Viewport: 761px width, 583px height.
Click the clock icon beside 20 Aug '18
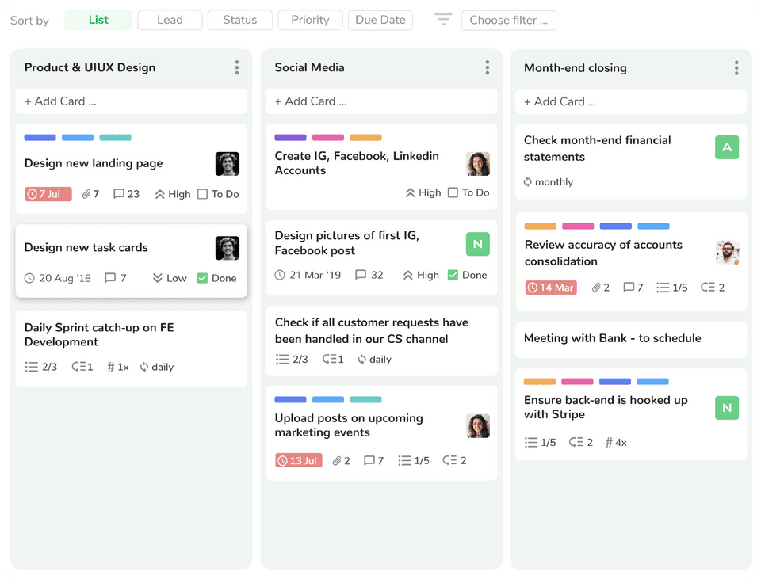pos(29,278)
